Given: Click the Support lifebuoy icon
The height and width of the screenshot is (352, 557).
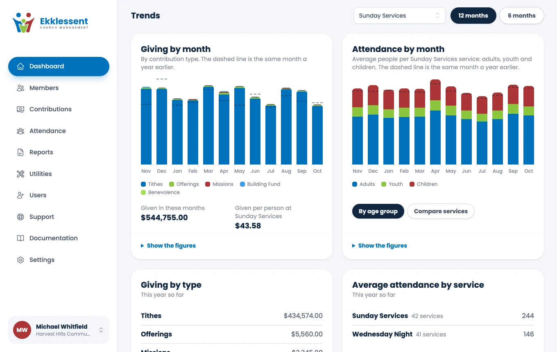Looking at the screenshot, I should [20, 217].
